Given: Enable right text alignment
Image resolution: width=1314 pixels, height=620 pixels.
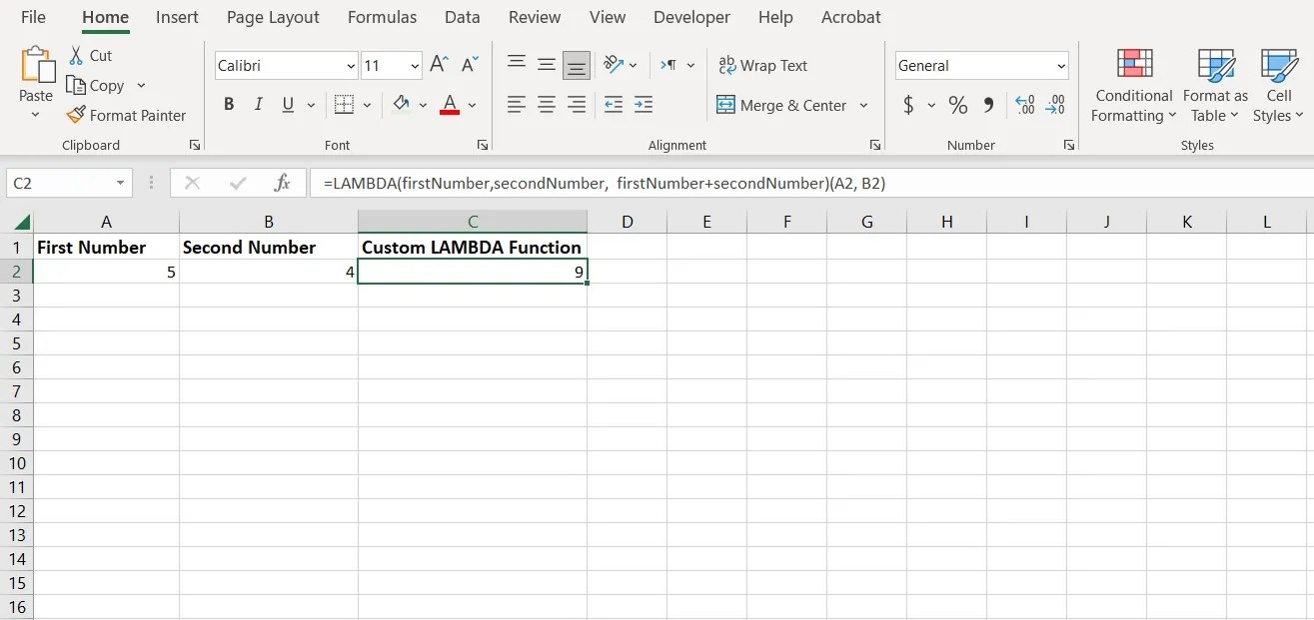Looking at the screenshot, I should click(576, 104).
